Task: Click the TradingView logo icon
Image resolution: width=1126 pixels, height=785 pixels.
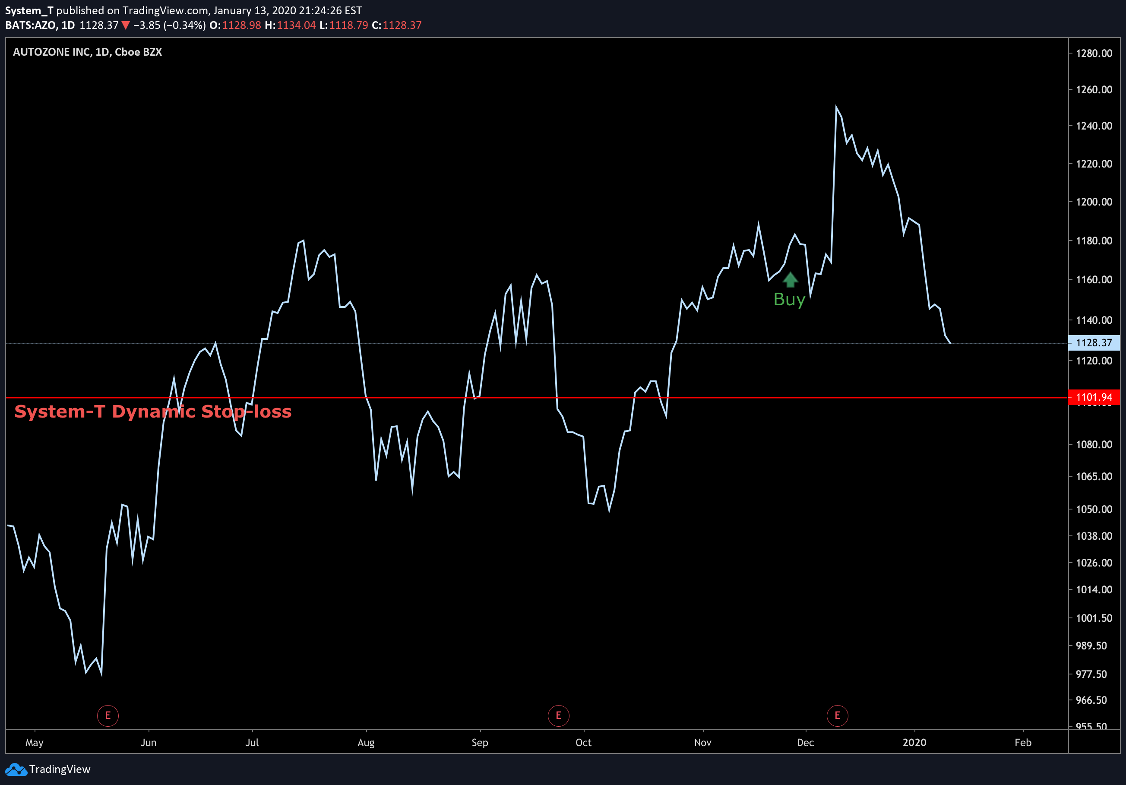Action: (x=16, y=769)
